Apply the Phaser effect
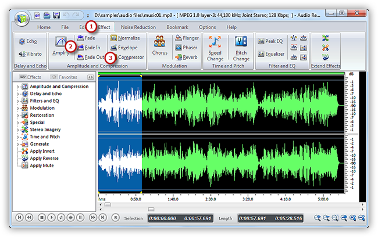Image resolution: width=378 pixels, height=237 pixels. click(186, 48)
